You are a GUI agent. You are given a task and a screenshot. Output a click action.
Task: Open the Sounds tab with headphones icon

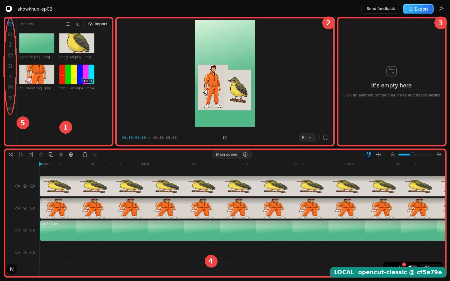[x=10, y=34]
